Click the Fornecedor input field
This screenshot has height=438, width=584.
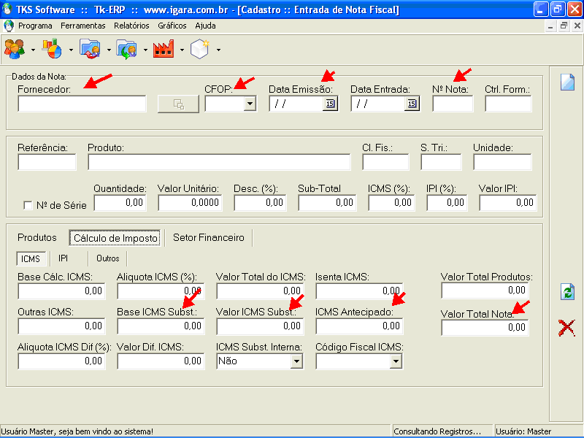click(x=82, y=104)
